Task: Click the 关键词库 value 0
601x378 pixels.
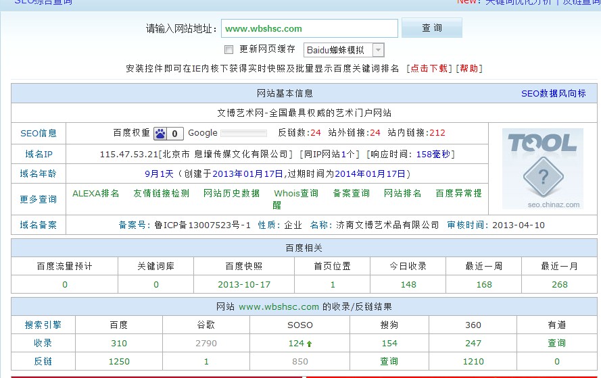Action: click(156, 285)
